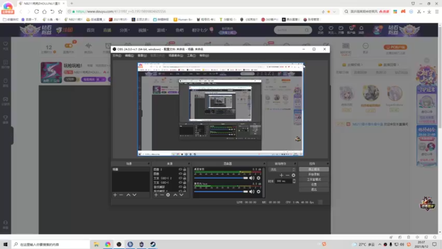
Task: Move source up in Sources panel
Action: (175, 195)
